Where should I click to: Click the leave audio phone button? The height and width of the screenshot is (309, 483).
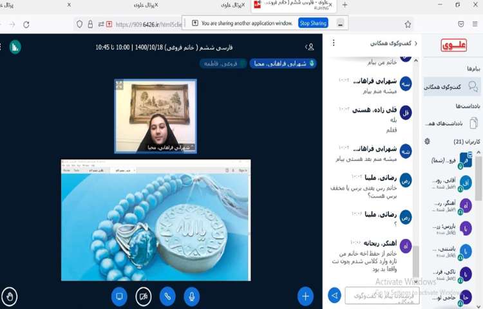(x=167, y=296)
